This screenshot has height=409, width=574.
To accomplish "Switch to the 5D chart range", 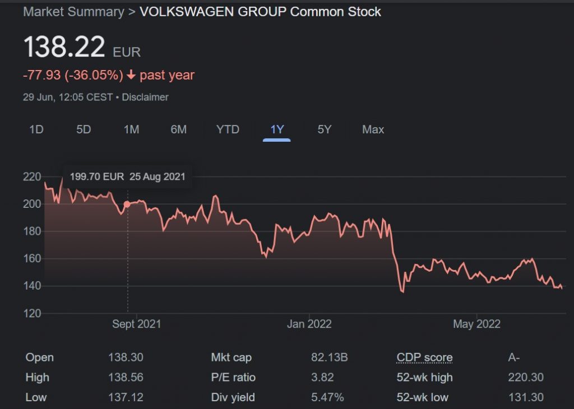I will pos(84,129).
